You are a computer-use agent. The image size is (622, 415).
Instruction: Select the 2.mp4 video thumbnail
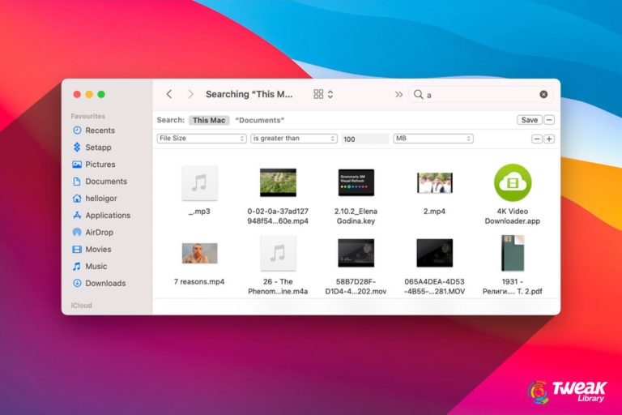(434, 182)
